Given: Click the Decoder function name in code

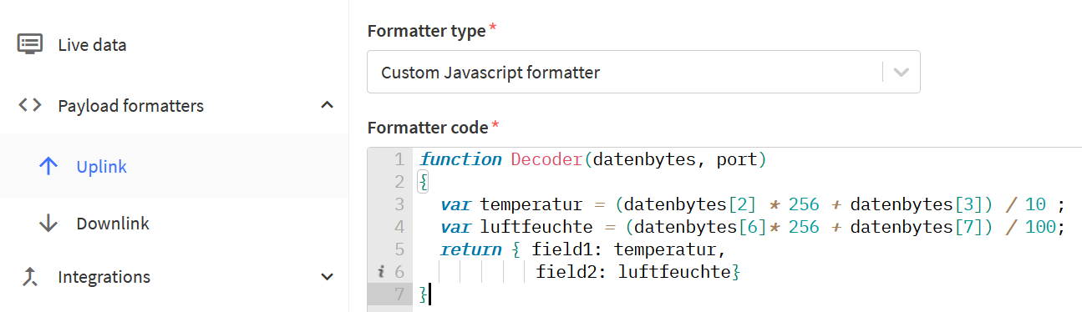Looking at the screenshot, I should tap(546, 159).
